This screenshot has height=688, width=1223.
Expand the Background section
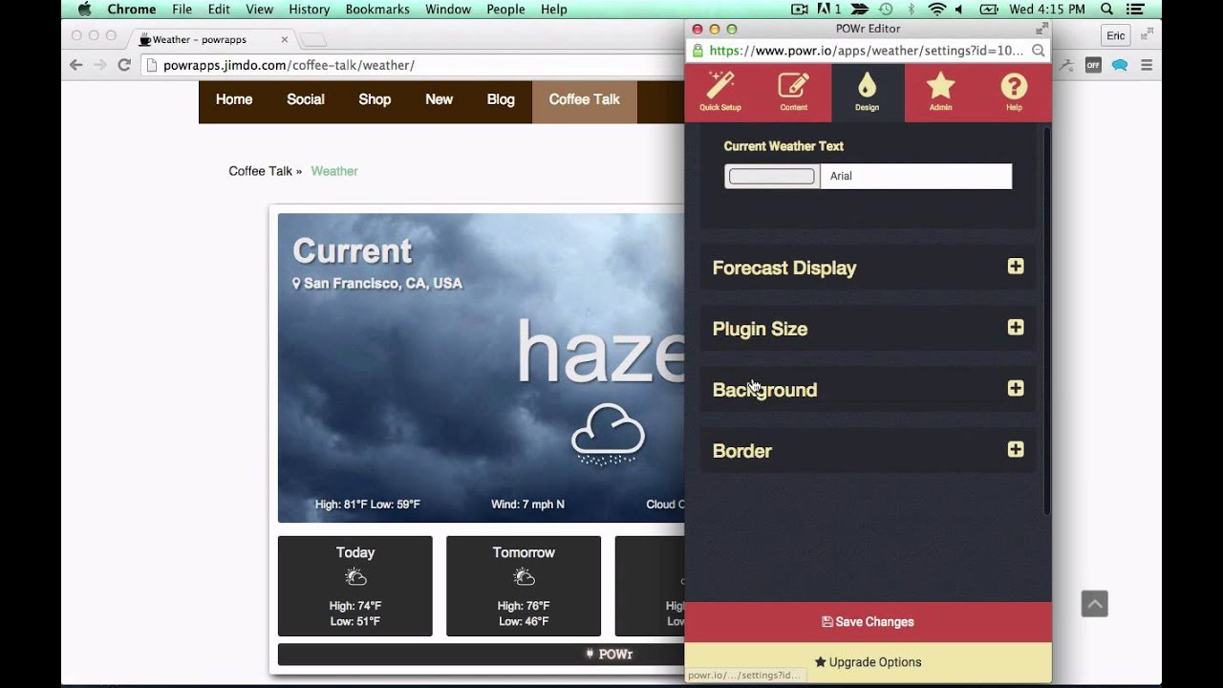coord(868,390)
